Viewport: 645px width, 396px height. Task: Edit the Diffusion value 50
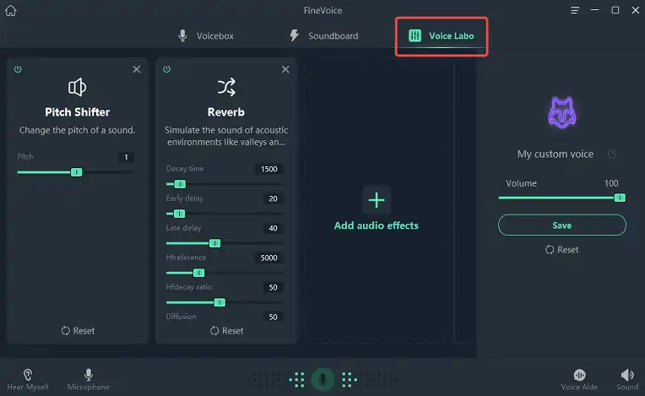click(274, 317)
